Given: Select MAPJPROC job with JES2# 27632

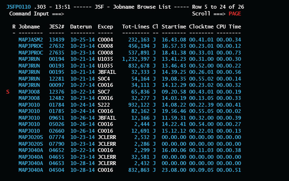Looking at the screenshot, I should [x=130, y=46].
